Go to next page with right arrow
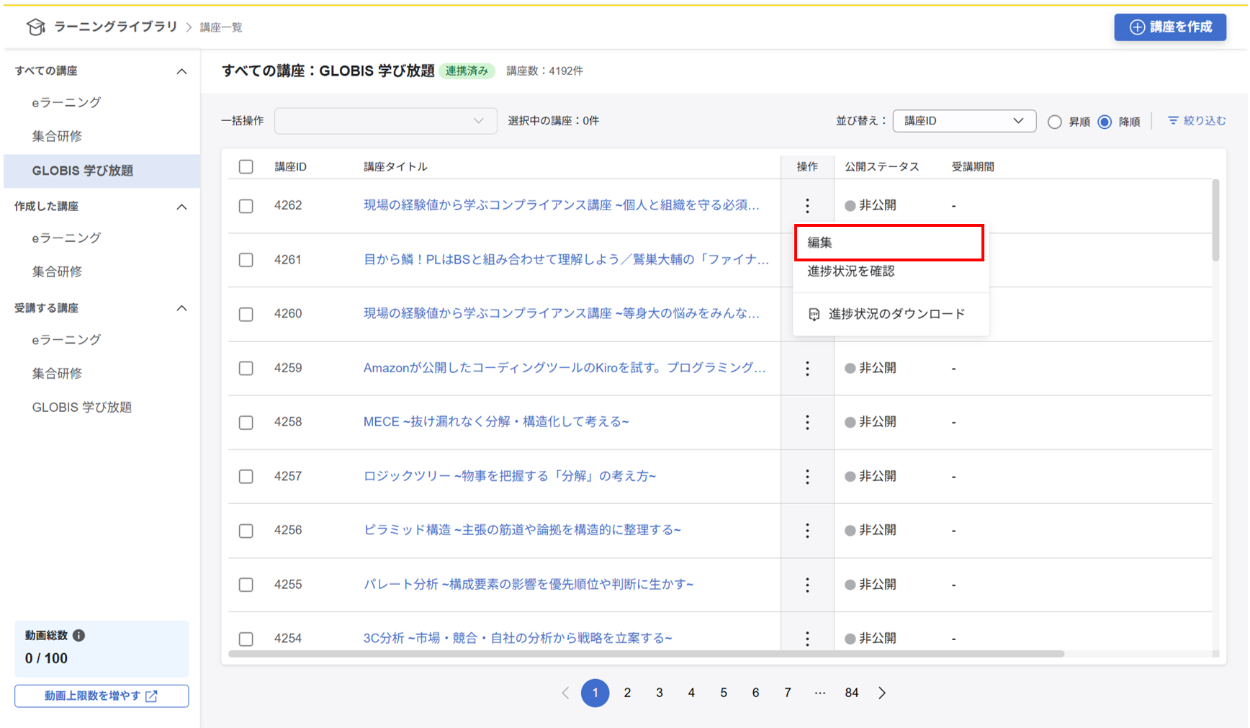1250x728 pixels. tap(882, 693)
